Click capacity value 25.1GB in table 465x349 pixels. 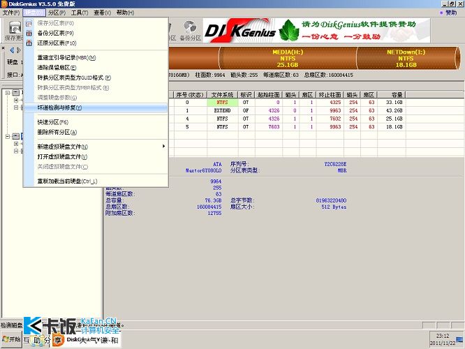pyautogui.click(x=394, y=119)
